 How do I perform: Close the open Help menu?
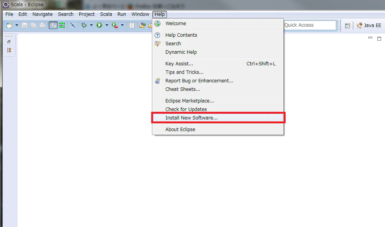[160, 14]
